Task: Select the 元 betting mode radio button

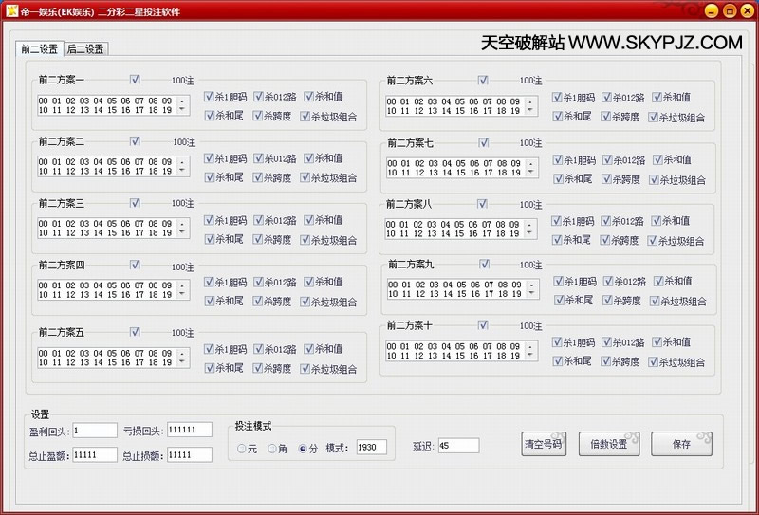Action: tap(241, 448)
